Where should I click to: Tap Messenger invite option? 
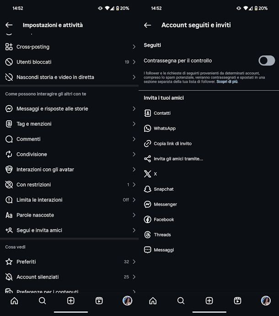click(x=165, y=204)
